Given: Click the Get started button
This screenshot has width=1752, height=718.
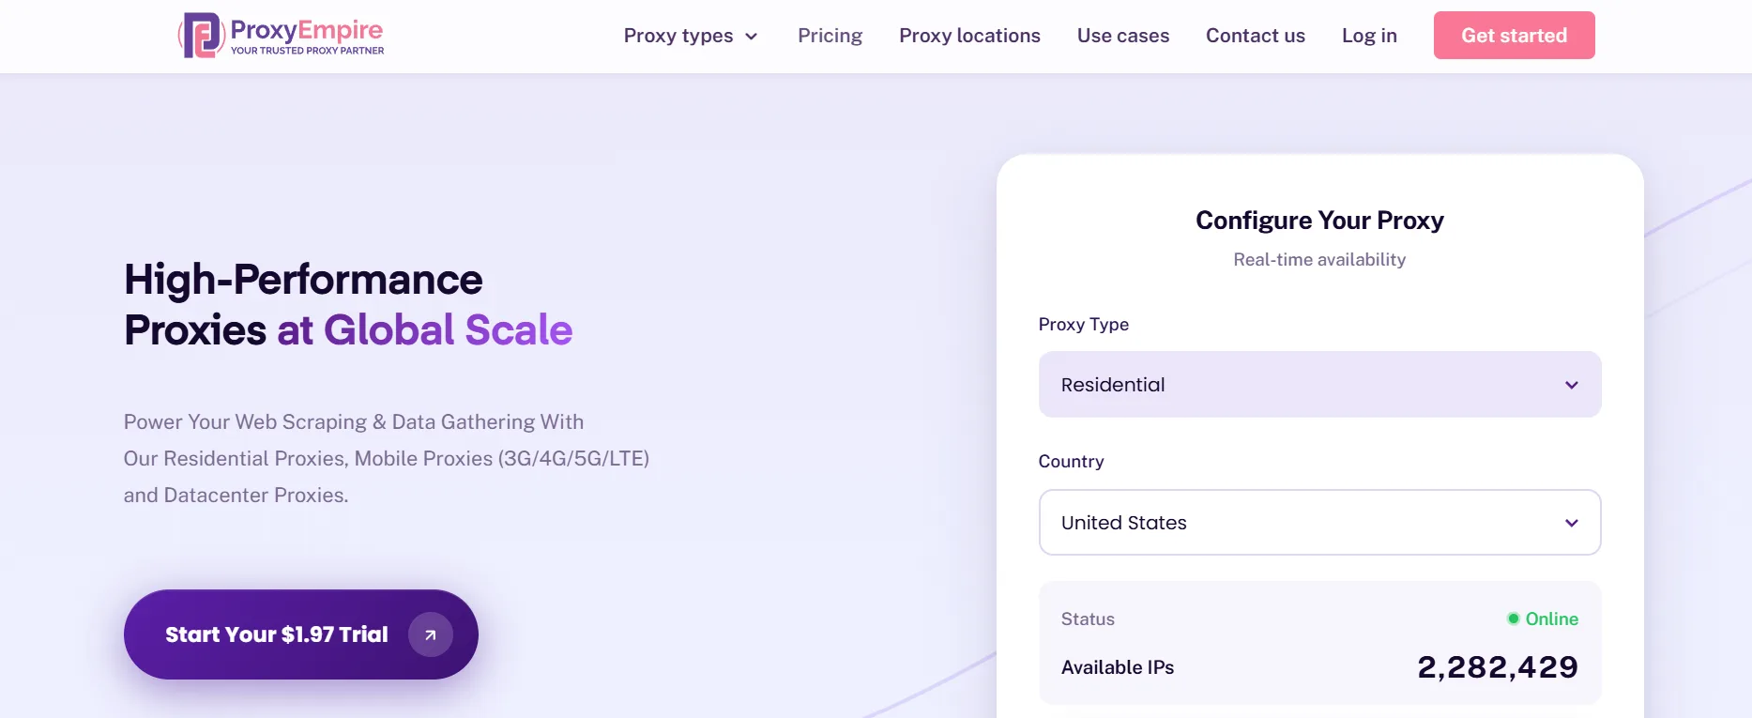Looking at the screenshot, I should (x=1514, y=35).
